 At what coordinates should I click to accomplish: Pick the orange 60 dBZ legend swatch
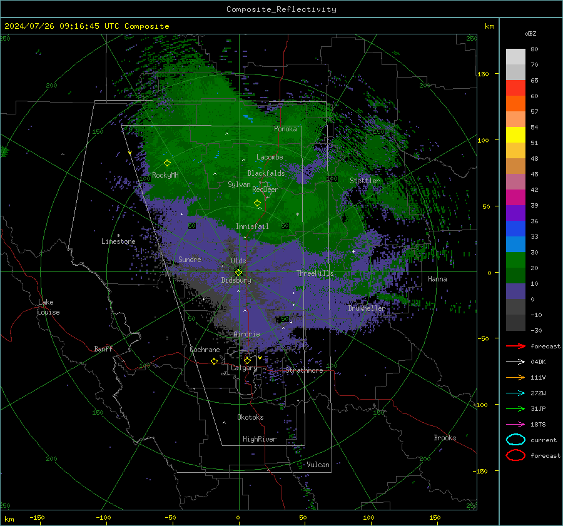(x=515, y=103)
